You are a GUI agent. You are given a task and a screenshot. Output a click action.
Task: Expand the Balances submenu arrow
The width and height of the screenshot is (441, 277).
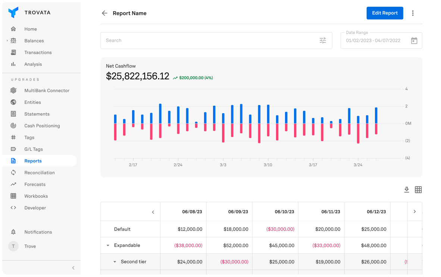7,41
